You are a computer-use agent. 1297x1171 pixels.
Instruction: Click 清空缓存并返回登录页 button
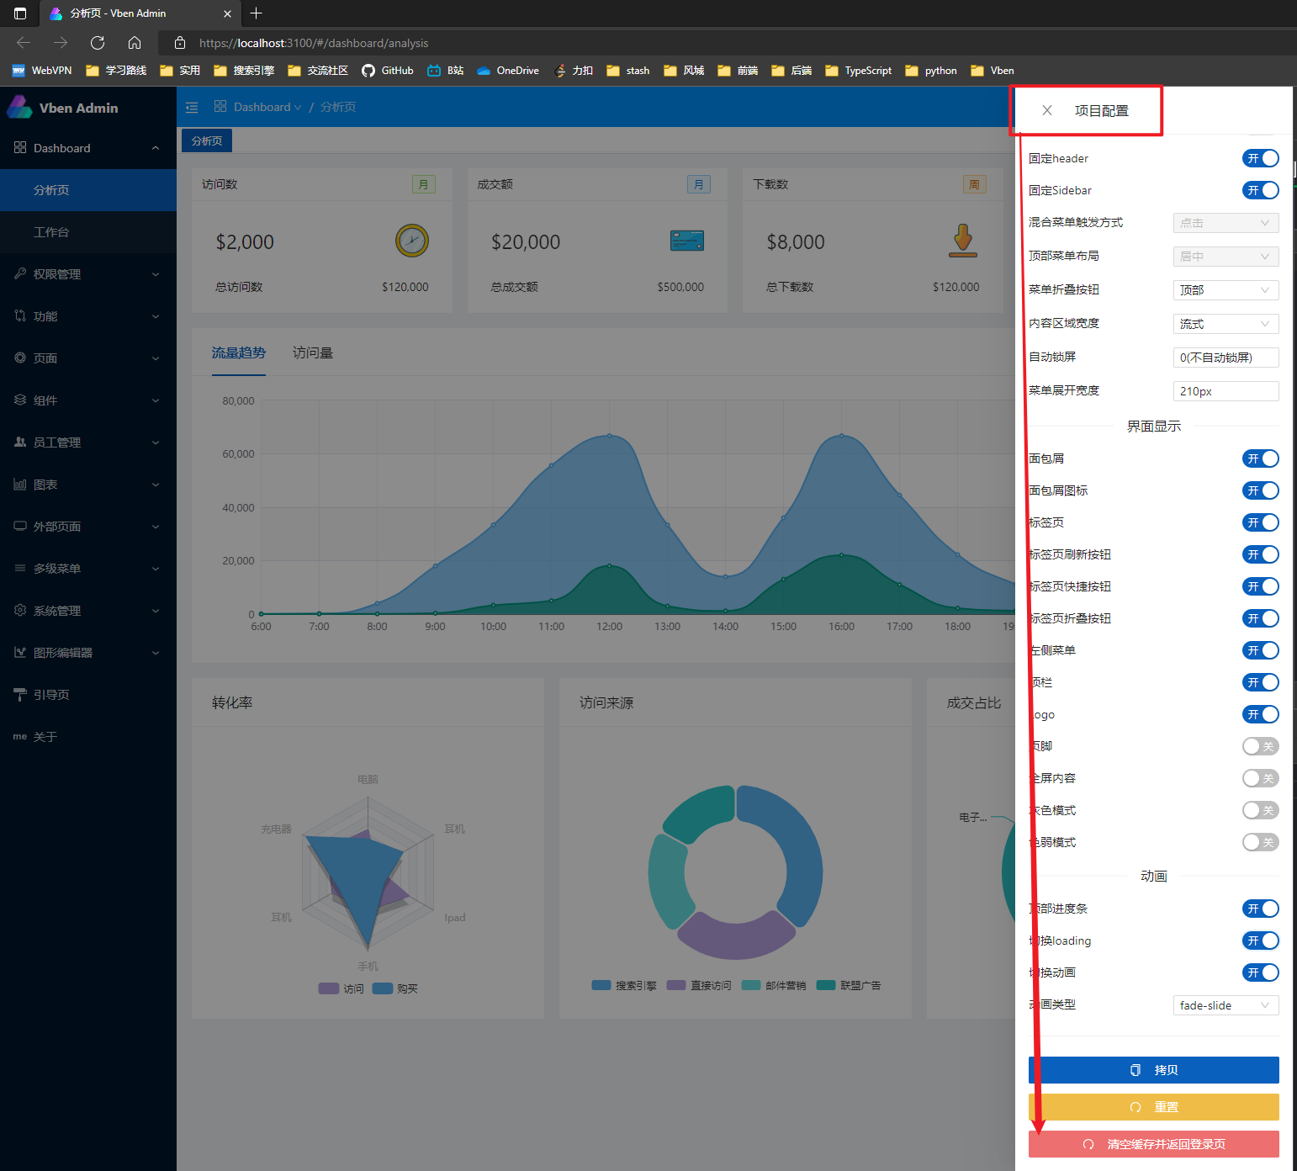tap(1153, 1144)
